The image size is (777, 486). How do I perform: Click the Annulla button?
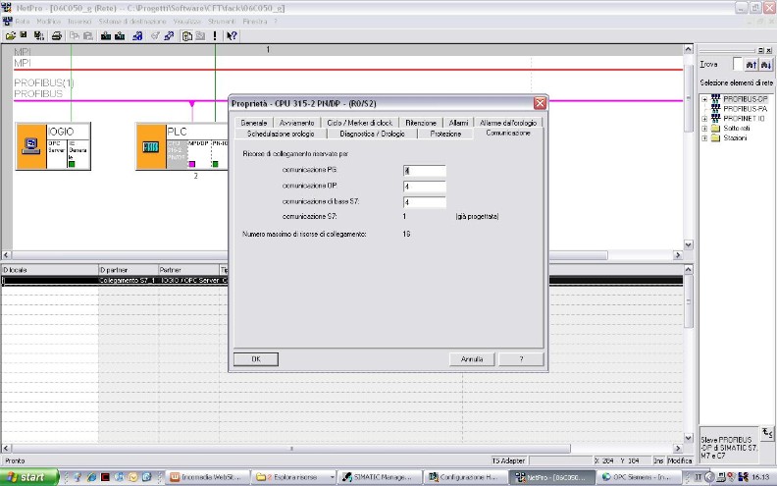click(472, 359)
